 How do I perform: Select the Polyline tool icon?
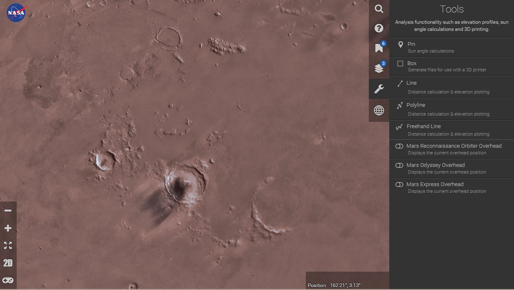[400, 106]
